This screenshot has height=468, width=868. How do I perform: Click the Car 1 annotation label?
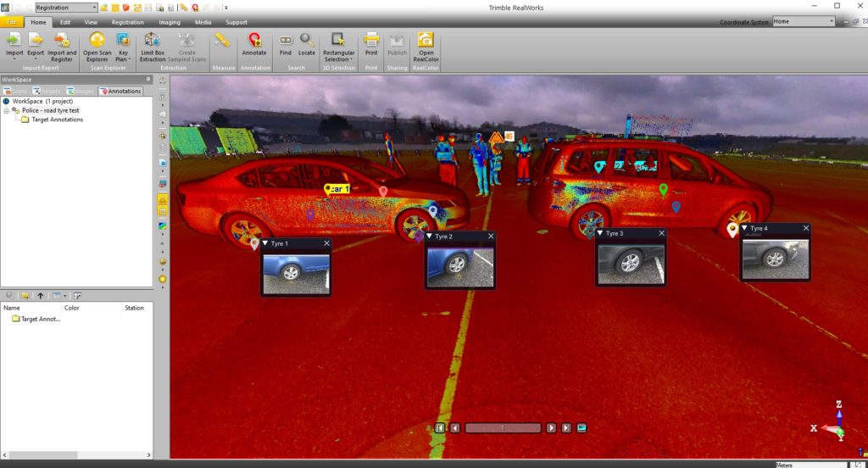coord(337,189)
